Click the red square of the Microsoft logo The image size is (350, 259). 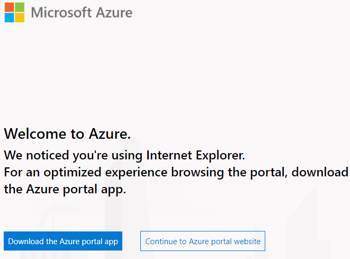(x=10, y=7)
